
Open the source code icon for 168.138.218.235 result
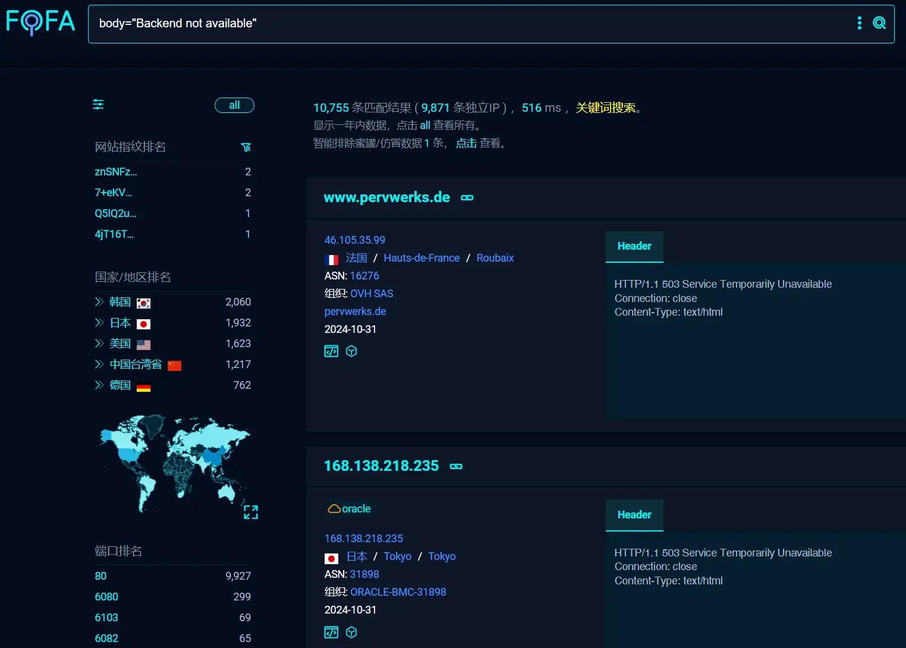[x=331, y=633]
